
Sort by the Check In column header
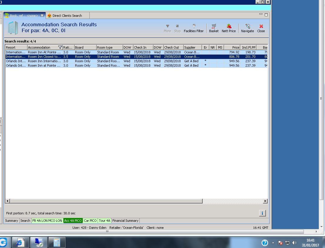[143, 47]
